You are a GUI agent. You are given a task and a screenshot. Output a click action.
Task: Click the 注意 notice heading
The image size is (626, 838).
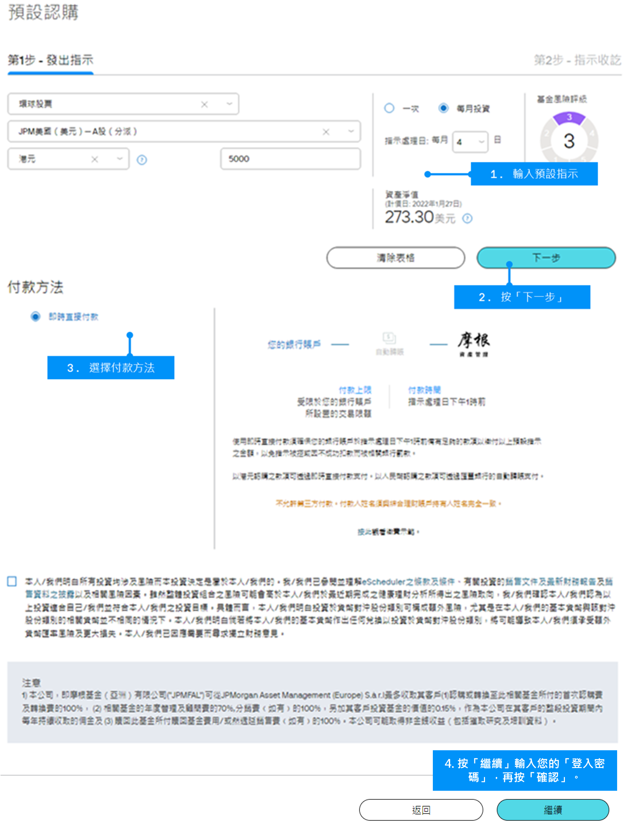[x=31, y=683]
